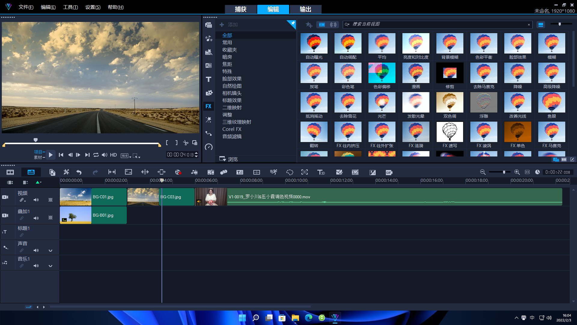Adjust the timeline zoom slider

pos(504,172)
